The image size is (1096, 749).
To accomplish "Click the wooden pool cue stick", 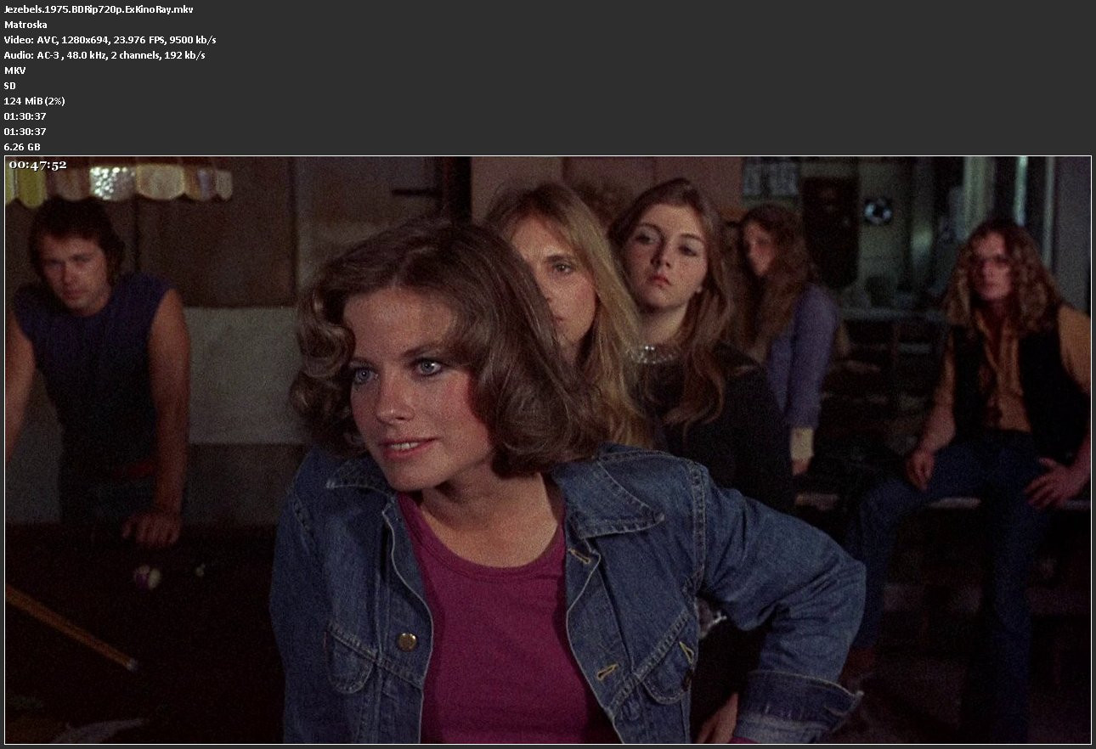I will pyautogui.click(x=70, y=627).
